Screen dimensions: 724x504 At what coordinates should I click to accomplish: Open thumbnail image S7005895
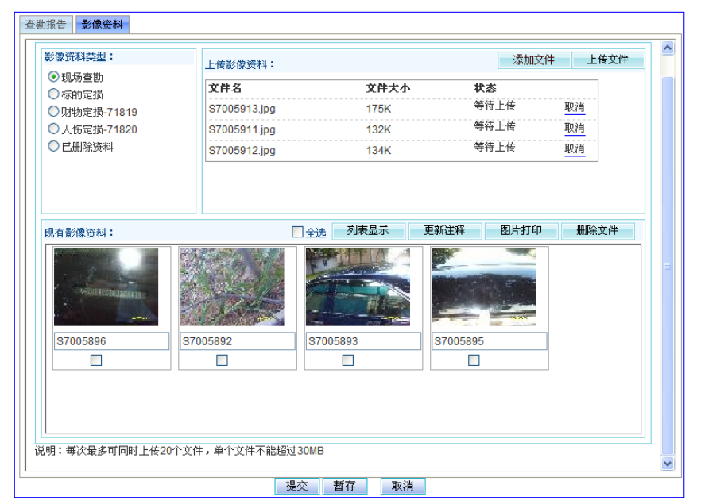pyautogui.click(x=484, y=287)
